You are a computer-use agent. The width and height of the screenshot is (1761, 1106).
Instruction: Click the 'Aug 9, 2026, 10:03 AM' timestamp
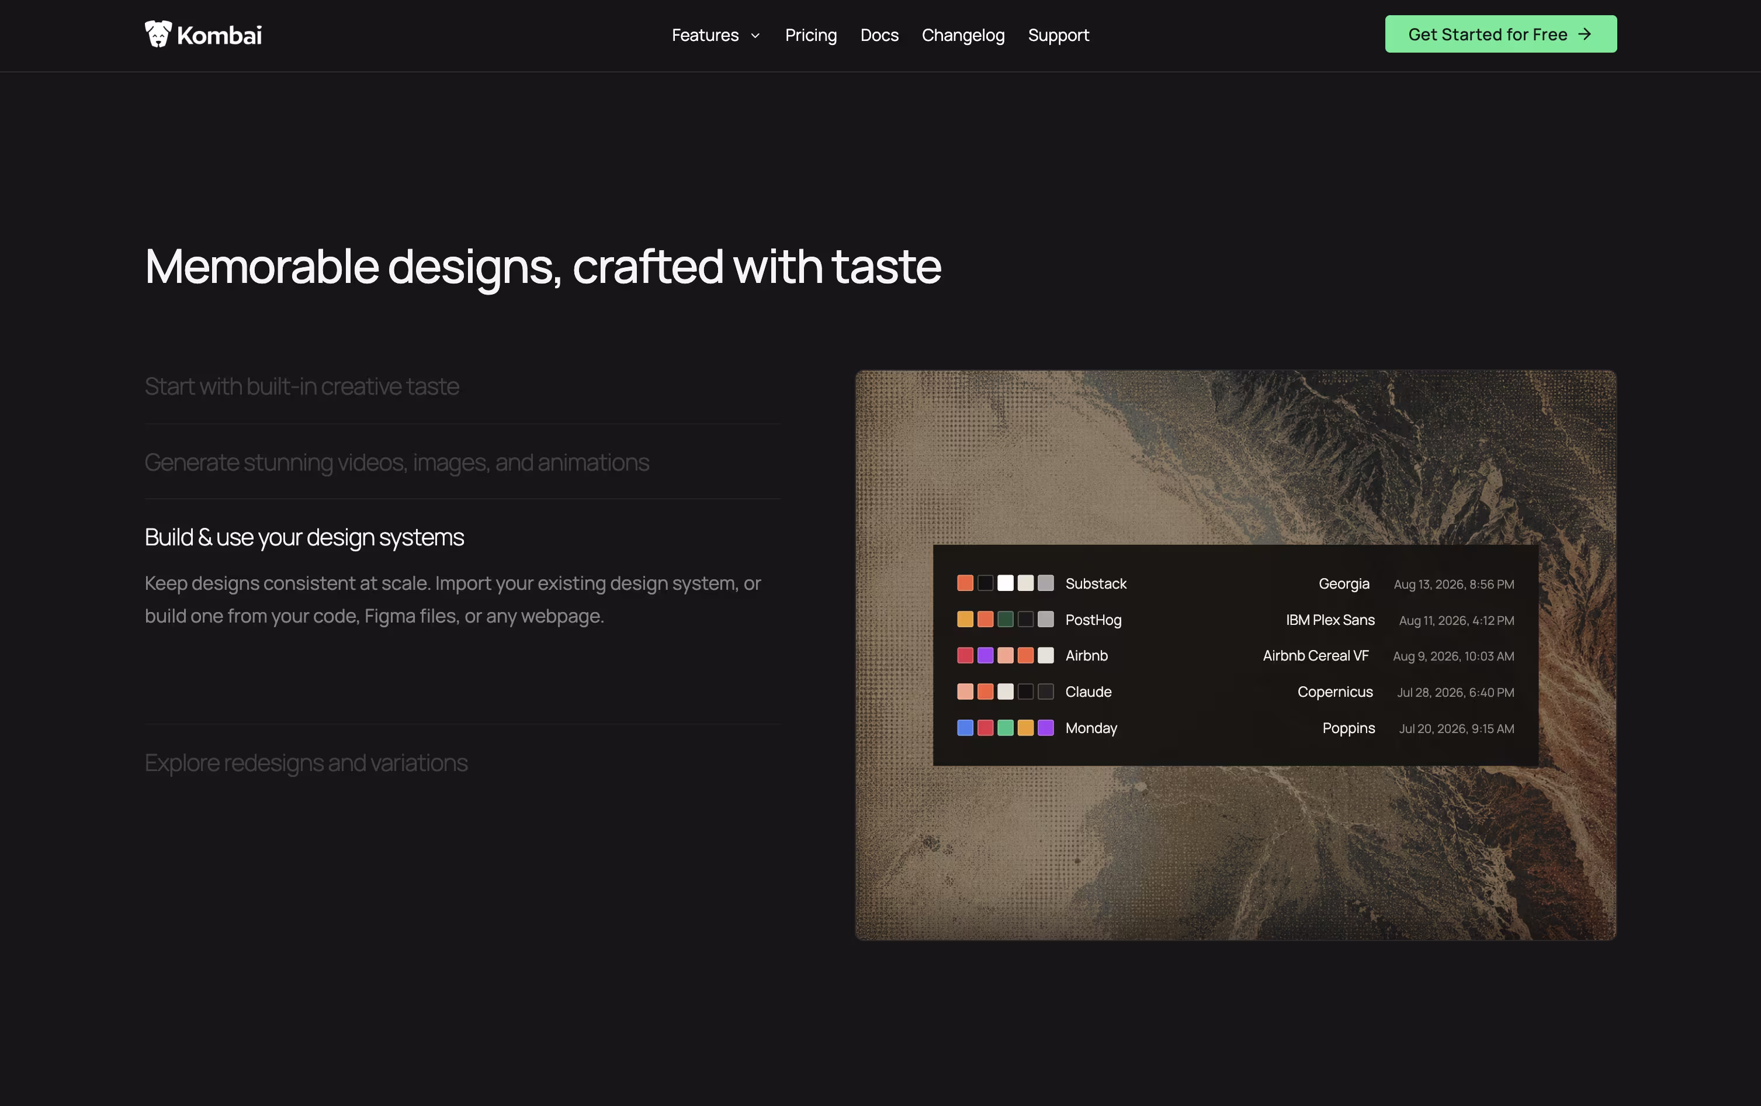pyautogui.click(x=1454, y=656)
